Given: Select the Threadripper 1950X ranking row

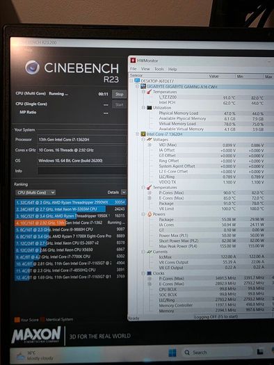Looking at the screenshot, I should [x=70, y=216].
